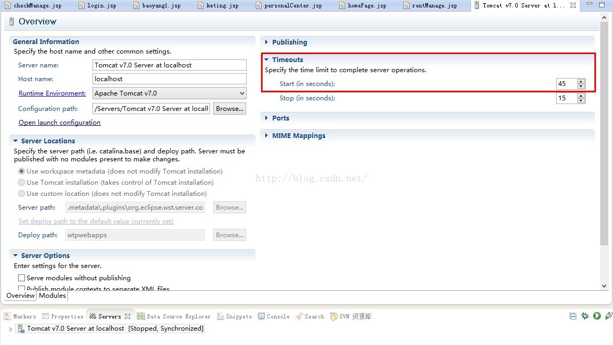The image size is (613, 345).
Task: Click the Server name input field
Action: click(169, 65)
